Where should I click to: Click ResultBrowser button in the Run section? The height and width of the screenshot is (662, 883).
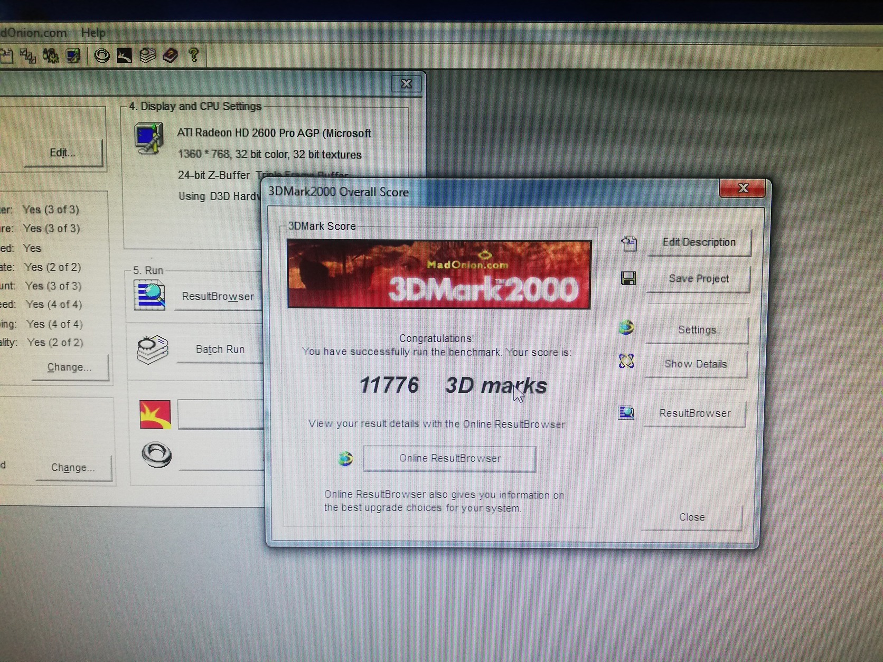click(218, 296)
